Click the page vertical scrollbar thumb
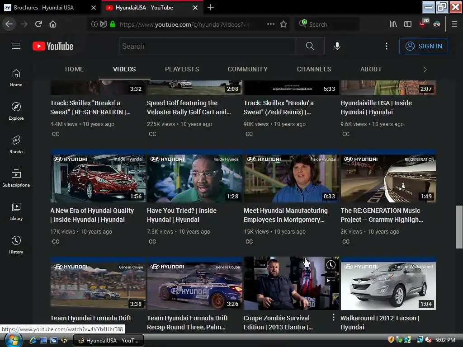 click(x=459, y=227)
